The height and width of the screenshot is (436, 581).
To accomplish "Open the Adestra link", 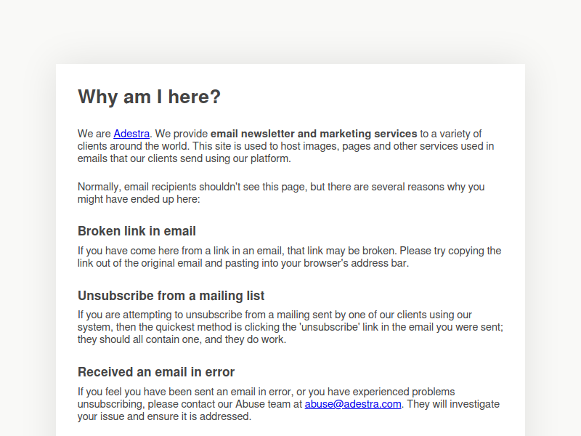I will coord(131,134).
